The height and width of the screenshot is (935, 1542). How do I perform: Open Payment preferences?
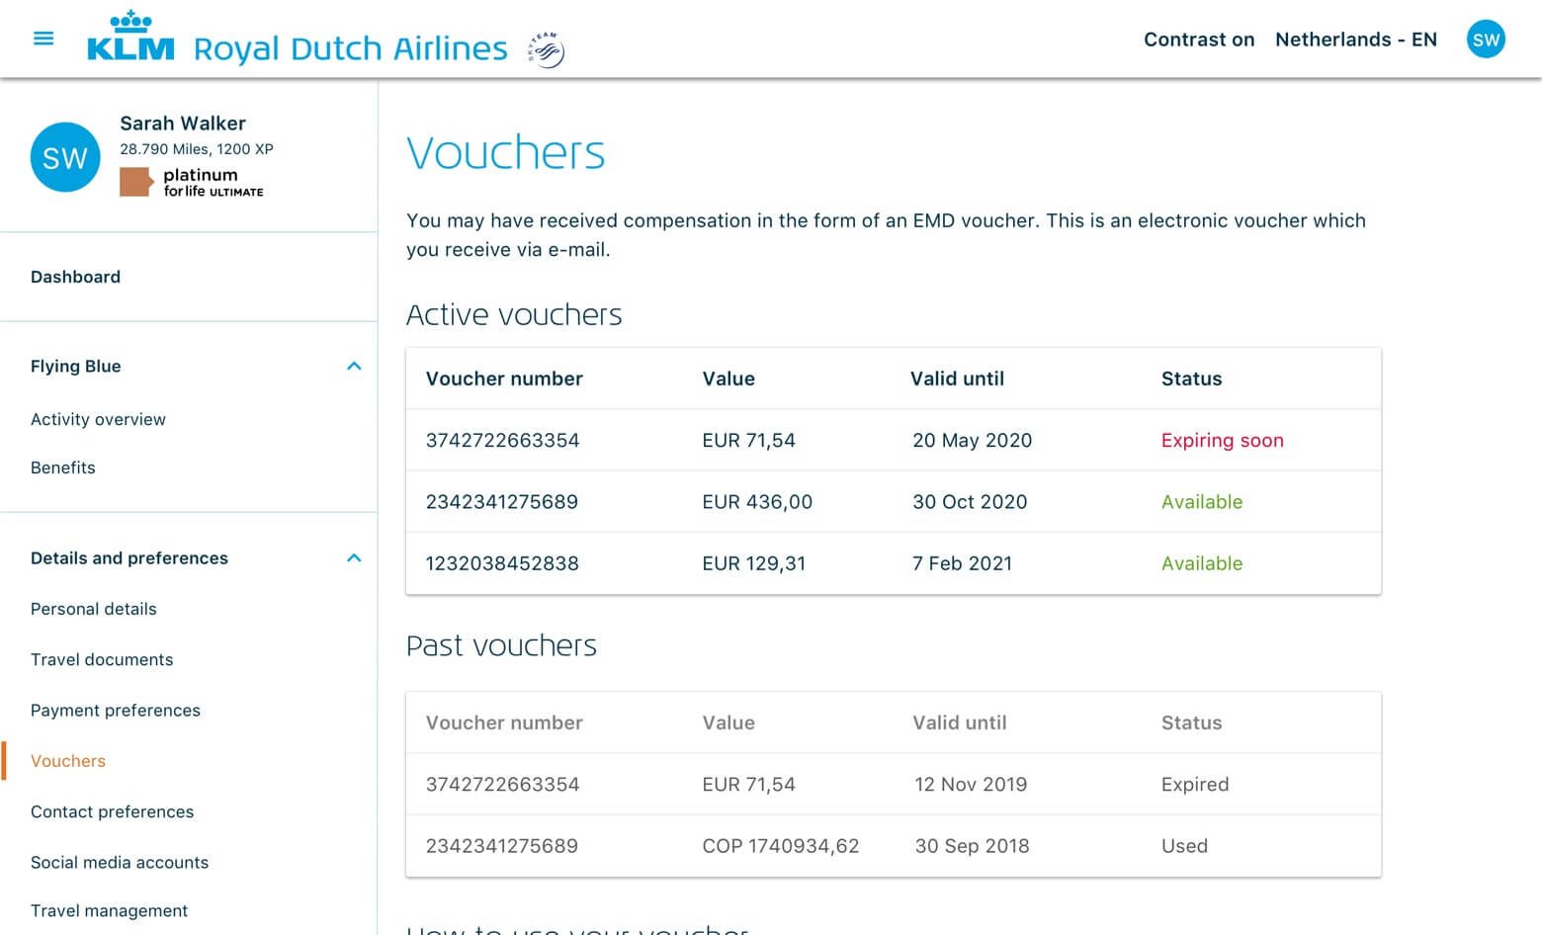(x=116, y=711)
